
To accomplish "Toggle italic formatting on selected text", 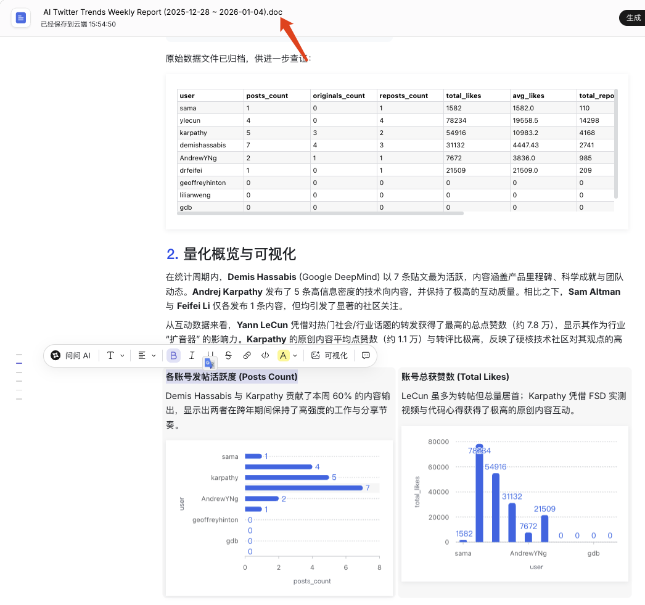I will [x=192, y=355].
